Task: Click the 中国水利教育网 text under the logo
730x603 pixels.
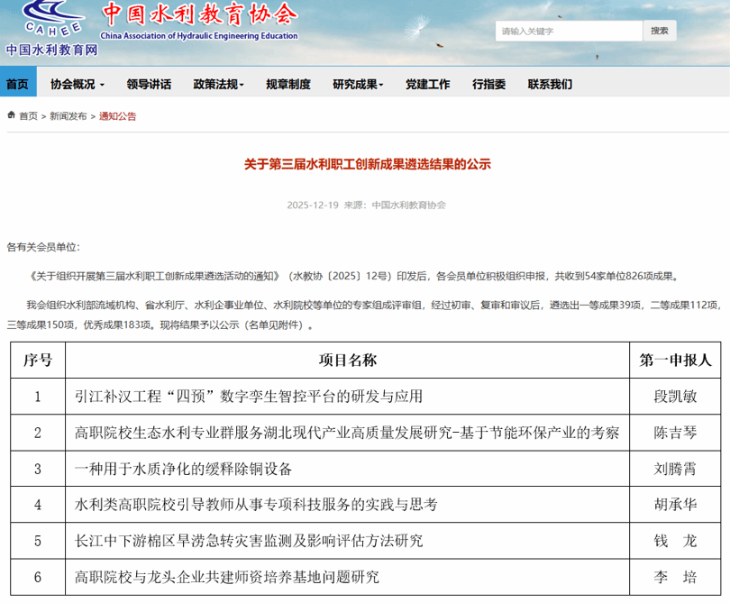Action: [50, 50]
